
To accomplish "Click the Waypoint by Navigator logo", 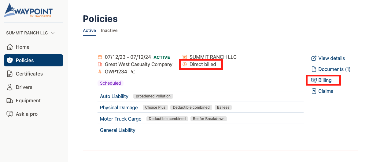I will click(x=28, y=11).
